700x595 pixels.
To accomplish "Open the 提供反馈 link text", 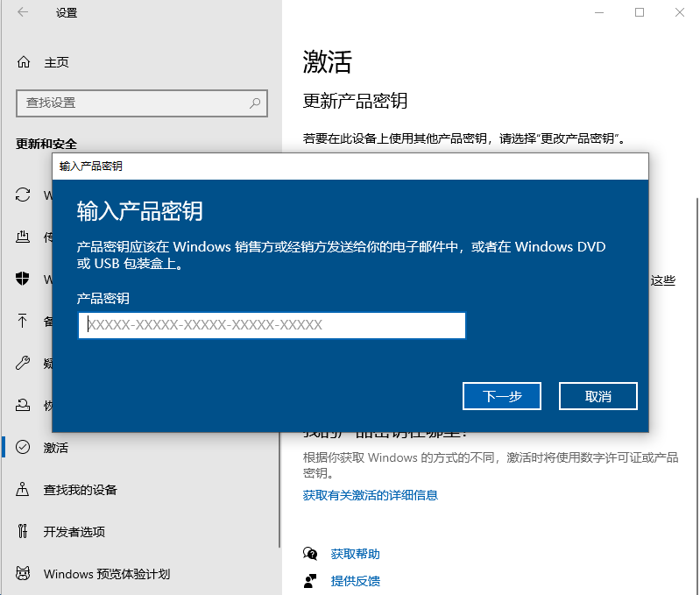I will click(356, 581).
